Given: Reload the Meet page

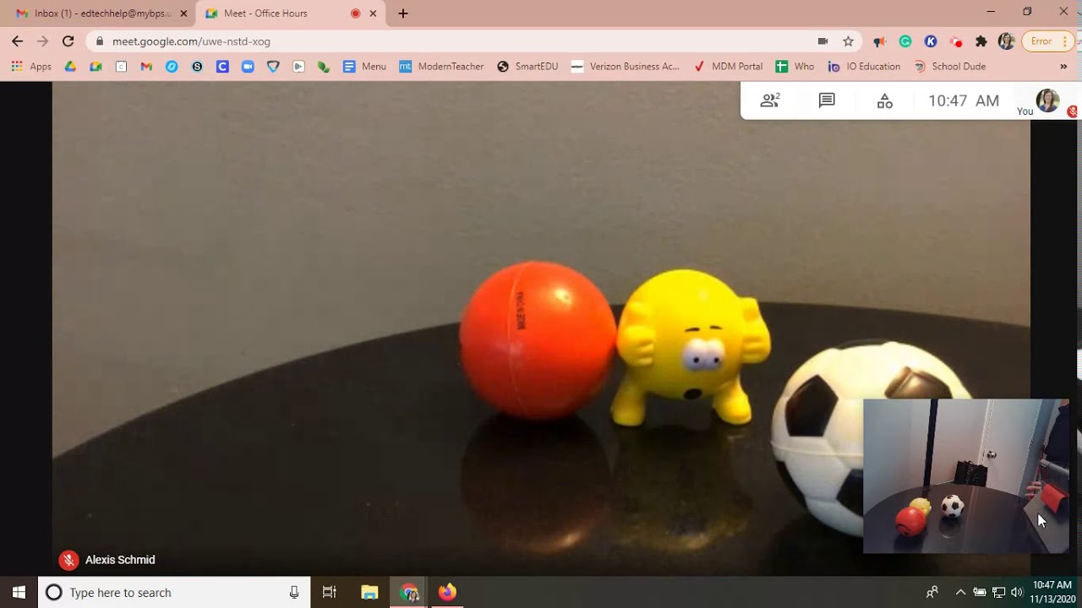Looking at the screenshot, I should tap(68, 41).
